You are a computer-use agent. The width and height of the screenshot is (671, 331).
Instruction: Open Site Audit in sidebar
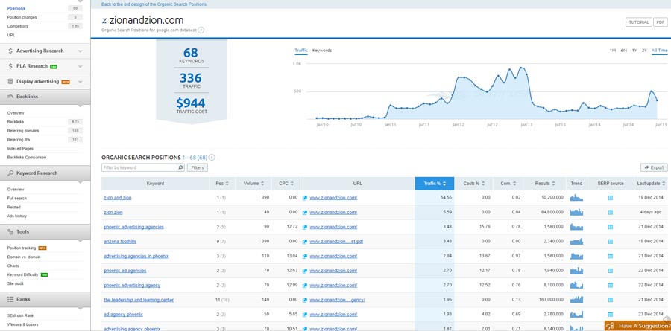point(16,283)
